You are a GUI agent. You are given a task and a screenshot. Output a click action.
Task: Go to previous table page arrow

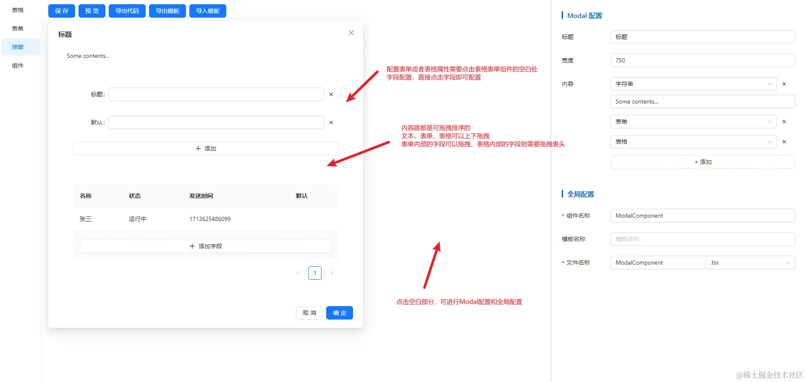pyautogui.click(x=298, y=273)
